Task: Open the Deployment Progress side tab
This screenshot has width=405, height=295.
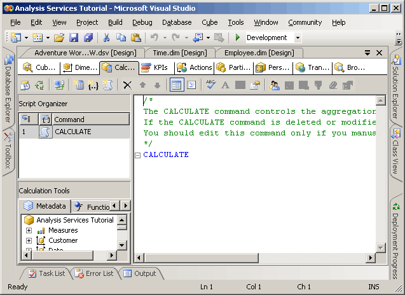Action: coord(395,241)
